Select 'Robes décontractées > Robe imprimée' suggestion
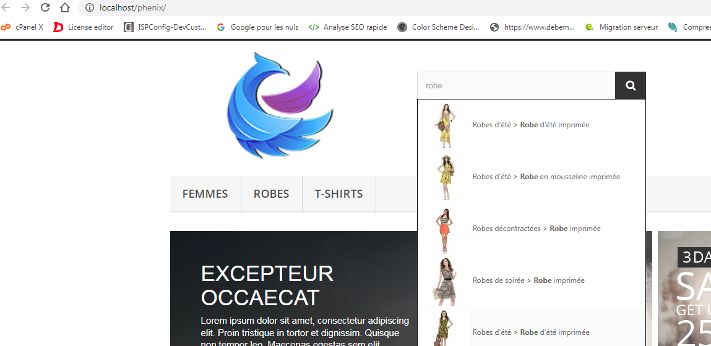711x346 pixels. click(532, 229)
